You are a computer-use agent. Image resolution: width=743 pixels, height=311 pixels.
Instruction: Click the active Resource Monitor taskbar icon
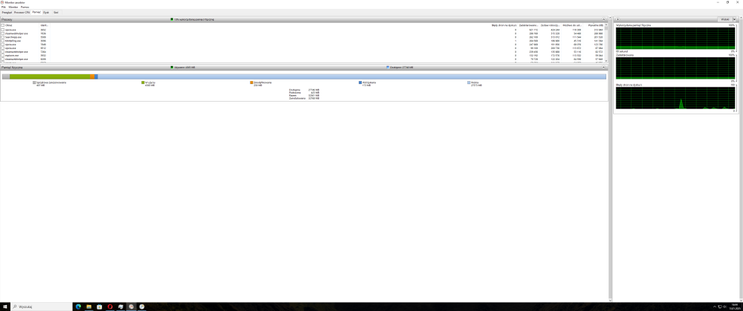(132, 307)
